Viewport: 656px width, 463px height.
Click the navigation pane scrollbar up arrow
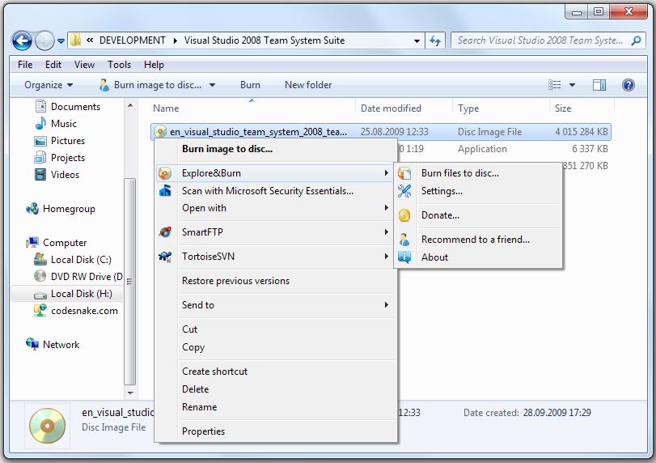(130, 105)
